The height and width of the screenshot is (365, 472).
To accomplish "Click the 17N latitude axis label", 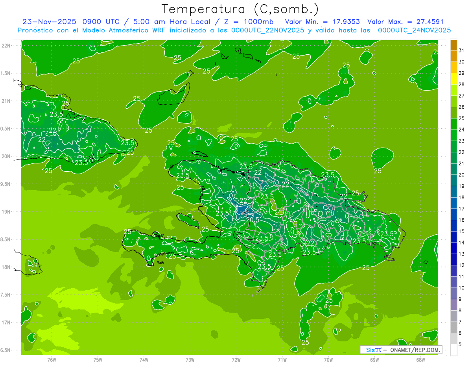I will point(6,322).
